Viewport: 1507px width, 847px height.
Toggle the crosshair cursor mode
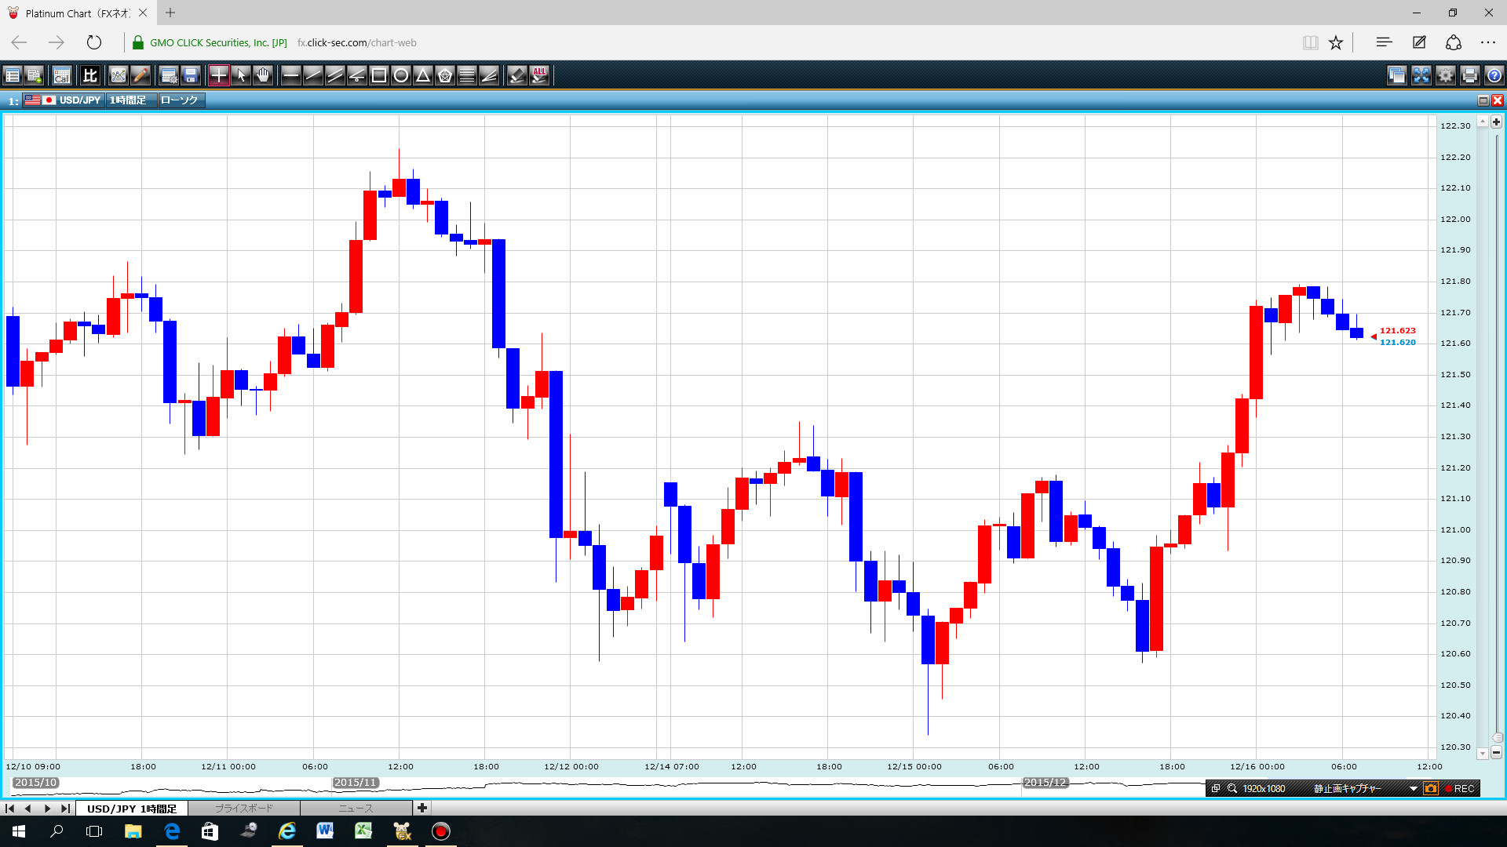219,75
